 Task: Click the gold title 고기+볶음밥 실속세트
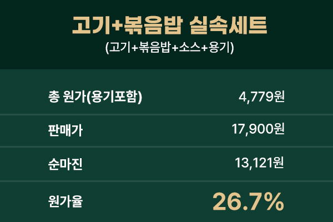click(169, 26)
